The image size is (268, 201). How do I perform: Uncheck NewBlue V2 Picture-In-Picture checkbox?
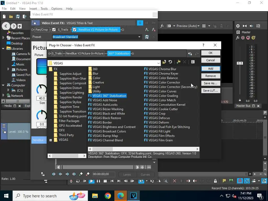[x=75, y=30]
